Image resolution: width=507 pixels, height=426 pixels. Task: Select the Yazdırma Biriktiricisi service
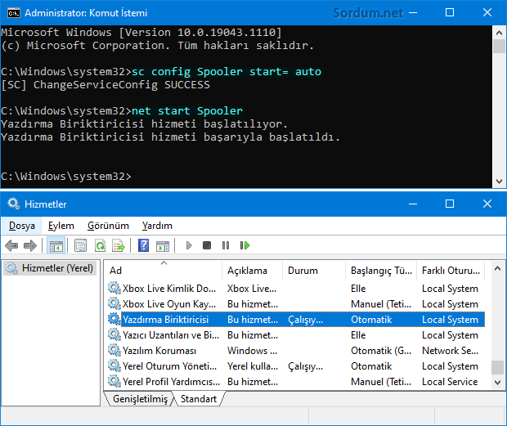coord(296,320)
